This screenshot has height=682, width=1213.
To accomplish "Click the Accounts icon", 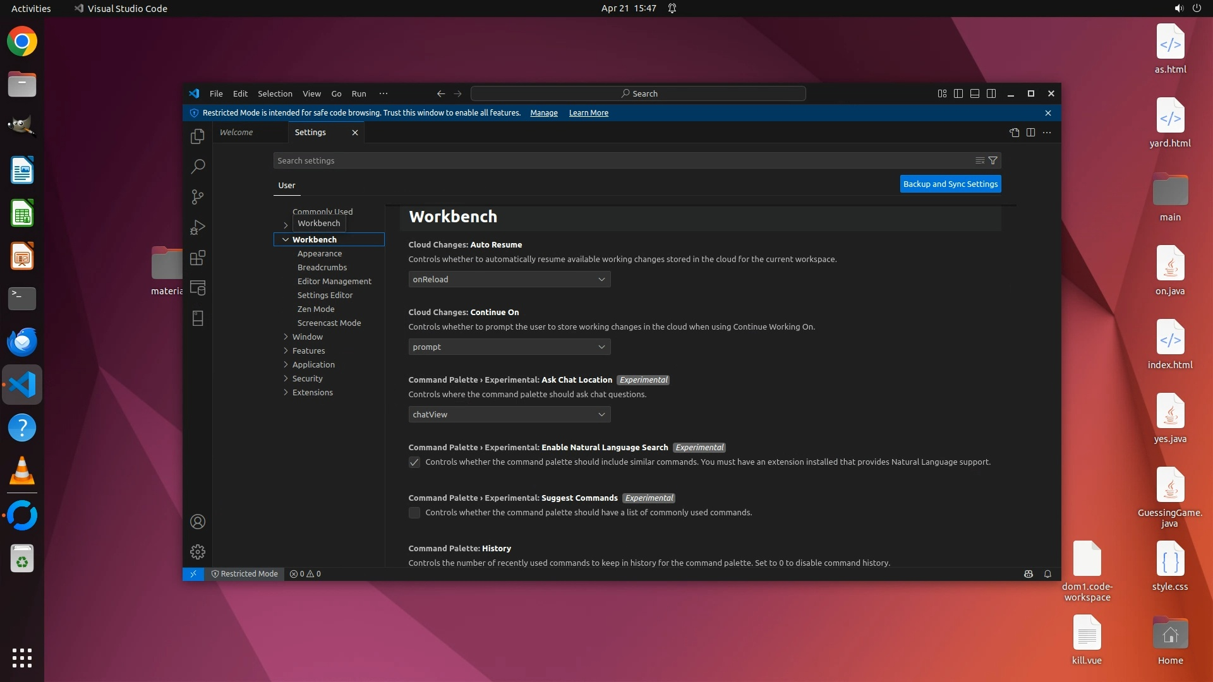I will pyautogui.click(x=198, y=522).
